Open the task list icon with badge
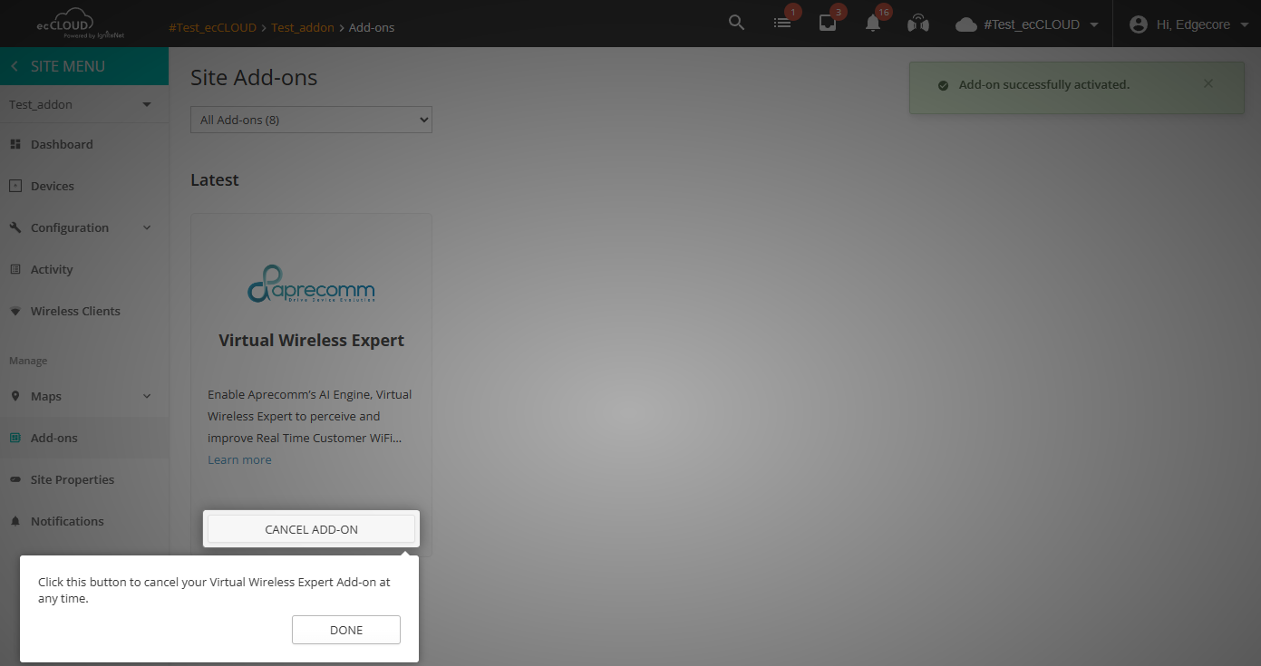The image size is (1261, 666). pos(782,22)
